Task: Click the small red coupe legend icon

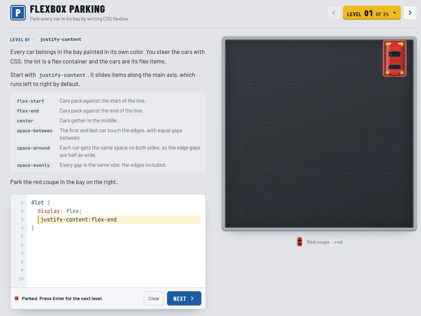Action: point(300,242)
